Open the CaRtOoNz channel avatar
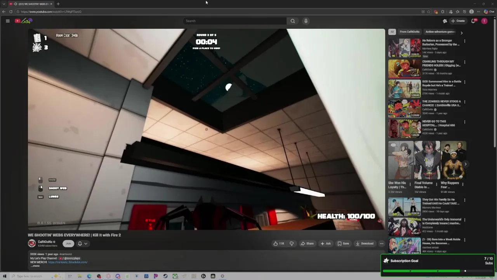This screenshot has width=497, height=280. pos(32,243)
